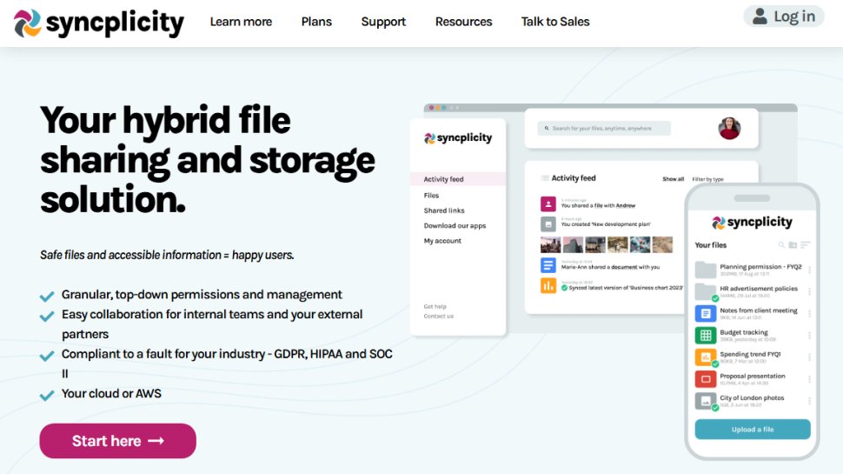Open the Support menu
Screen dimensions: 843x474
(x=383, y=22)
